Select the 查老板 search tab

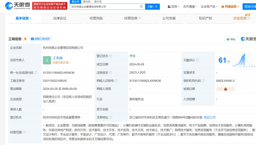coord(86,2)
